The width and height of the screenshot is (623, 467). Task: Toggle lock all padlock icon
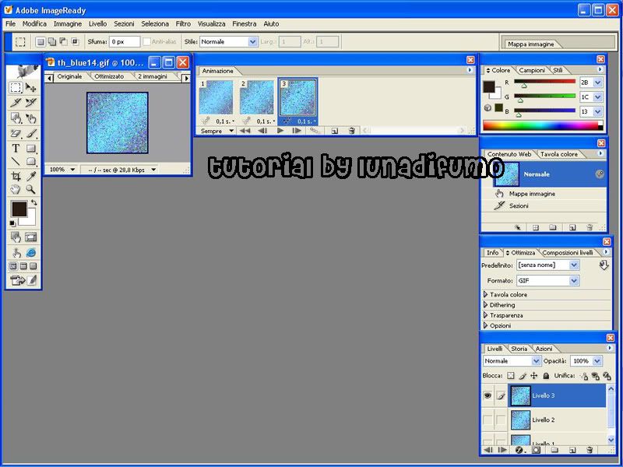click(x=546, y=376)
